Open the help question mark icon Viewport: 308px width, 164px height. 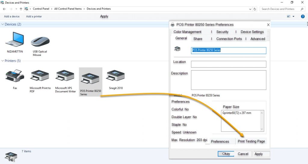tap(303, 17)
